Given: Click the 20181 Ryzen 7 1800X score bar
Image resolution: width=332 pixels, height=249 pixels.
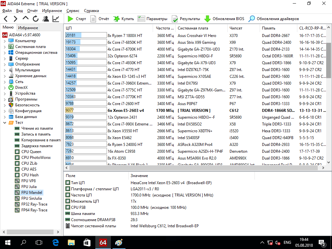Looking at the screenshot, I should point(86,35).
